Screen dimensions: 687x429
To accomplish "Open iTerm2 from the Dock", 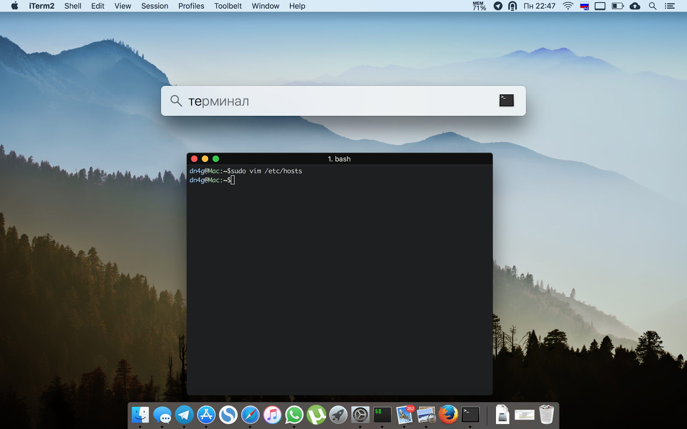I will [382, 415].
